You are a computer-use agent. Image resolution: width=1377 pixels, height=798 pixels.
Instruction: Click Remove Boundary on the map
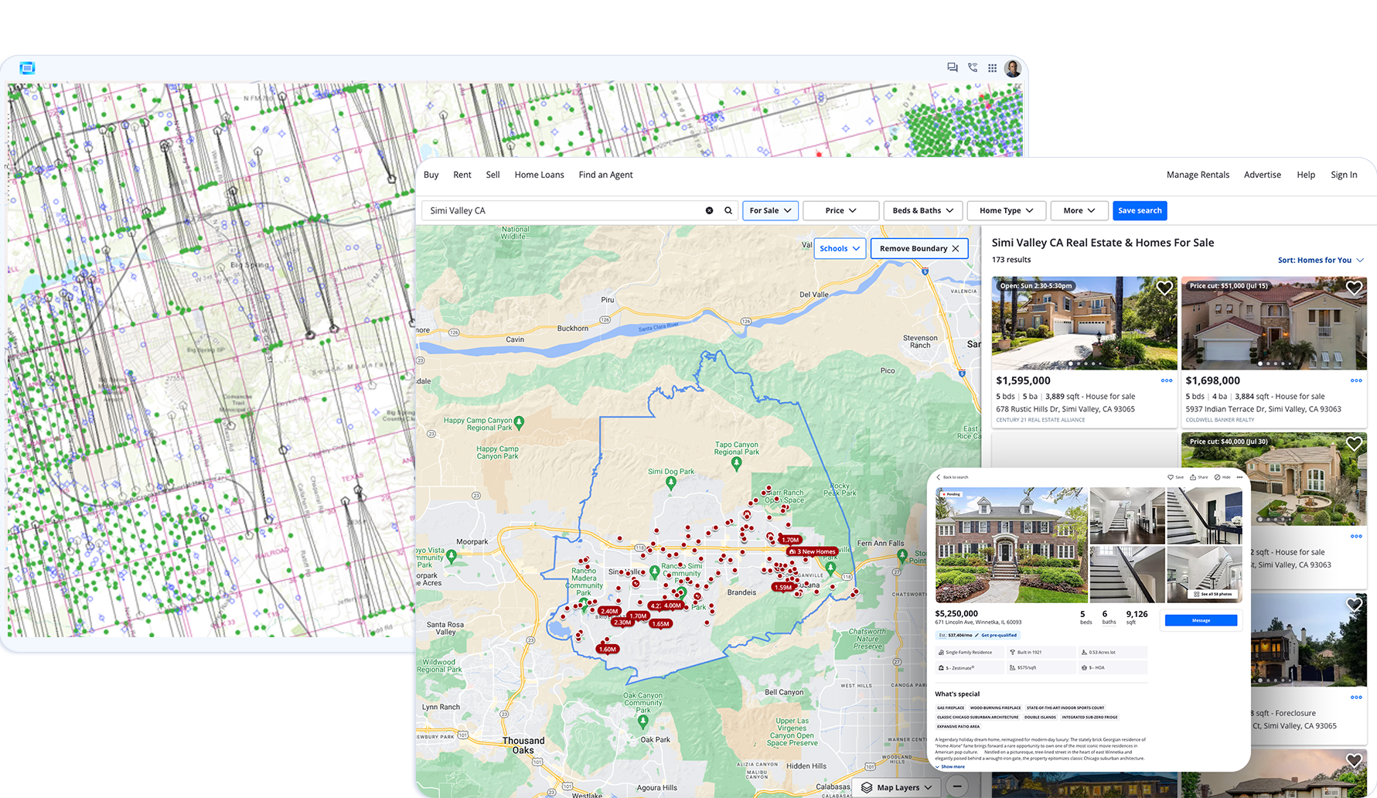tap(919, 247)
